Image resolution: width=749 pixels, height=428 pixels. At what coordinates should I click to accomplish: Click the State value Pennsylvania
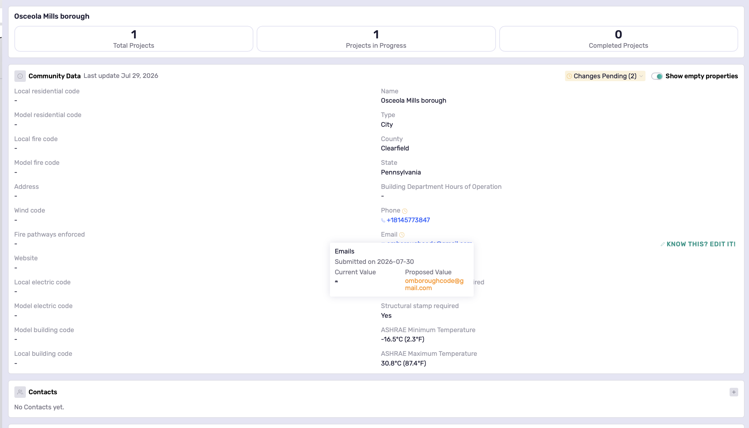pos(401,172)
